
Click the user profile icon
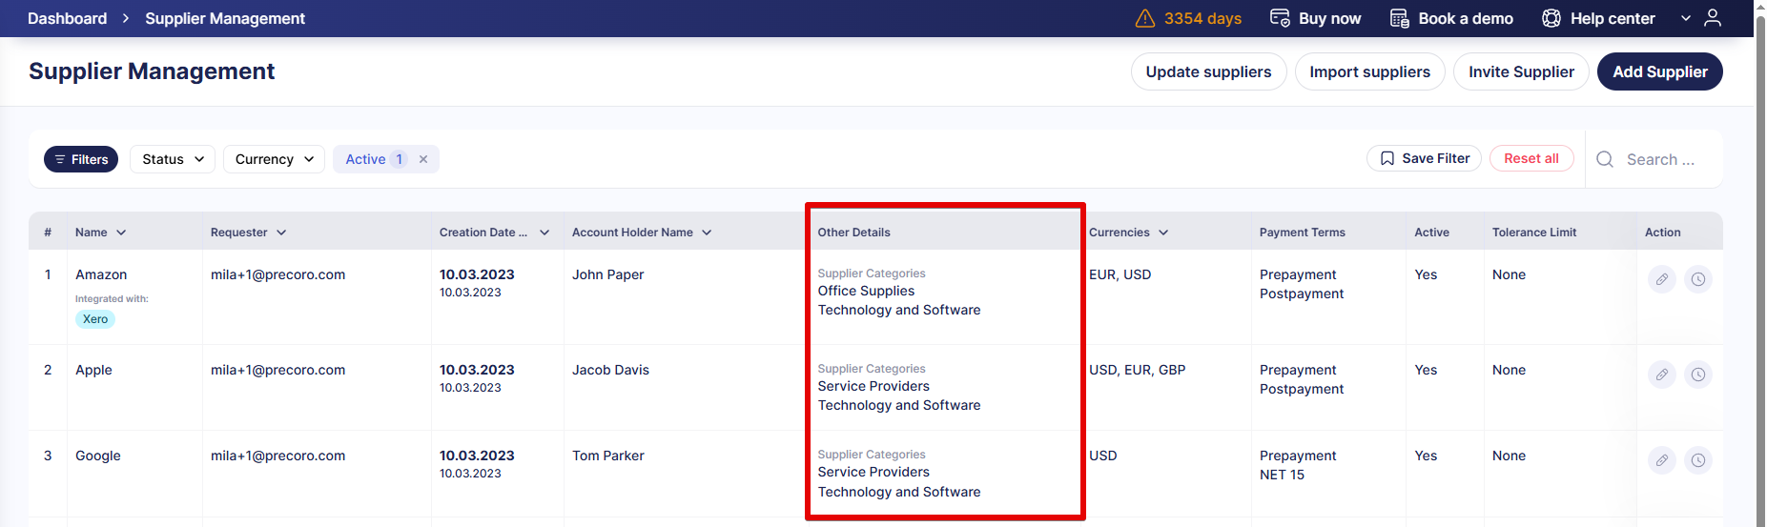point(1713,18)
